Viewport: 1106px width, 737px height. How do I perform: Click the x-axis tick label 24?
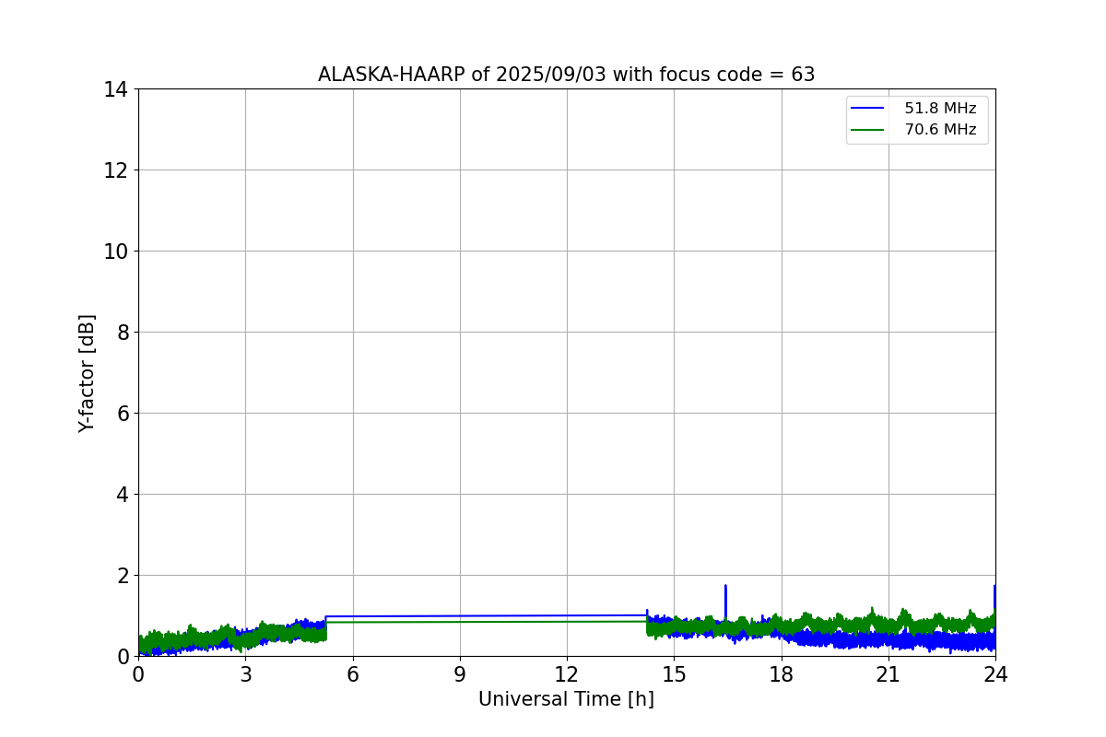(995, 674)
